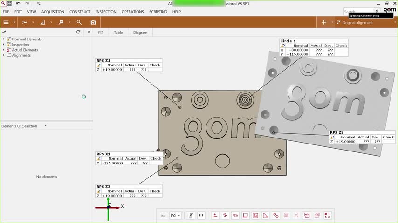Image resolution: width=398 pixels, height=223 pixels.
Task: Click the alignment tool icon in orange toolbar
Action: (x=24, y=22)
